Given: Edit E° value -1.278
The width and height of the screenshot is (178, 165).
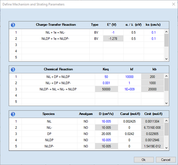Looking at the screenshot, I should coord(113,39).
